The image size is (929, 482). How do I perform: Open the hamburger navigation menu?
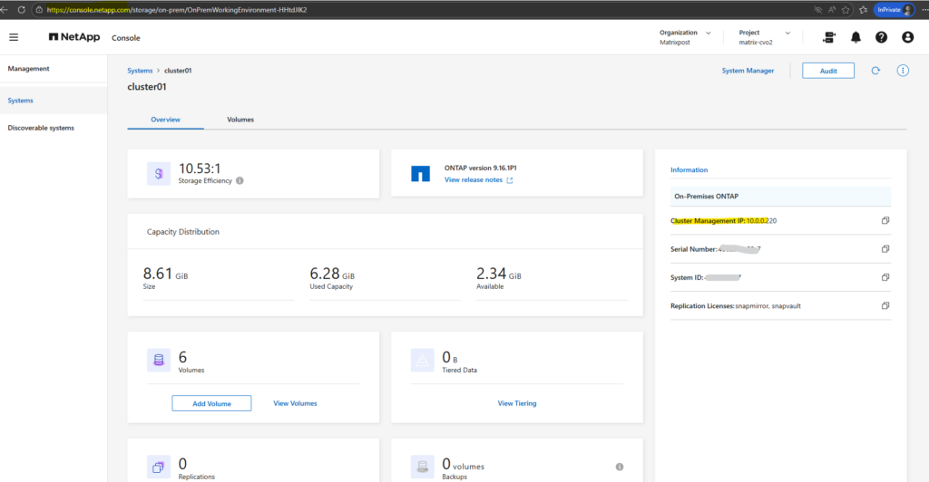14,37
